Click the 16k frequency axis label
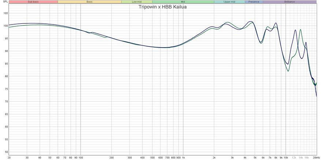Viewport: 321px width, 160px height. click(x=306, y=158)
